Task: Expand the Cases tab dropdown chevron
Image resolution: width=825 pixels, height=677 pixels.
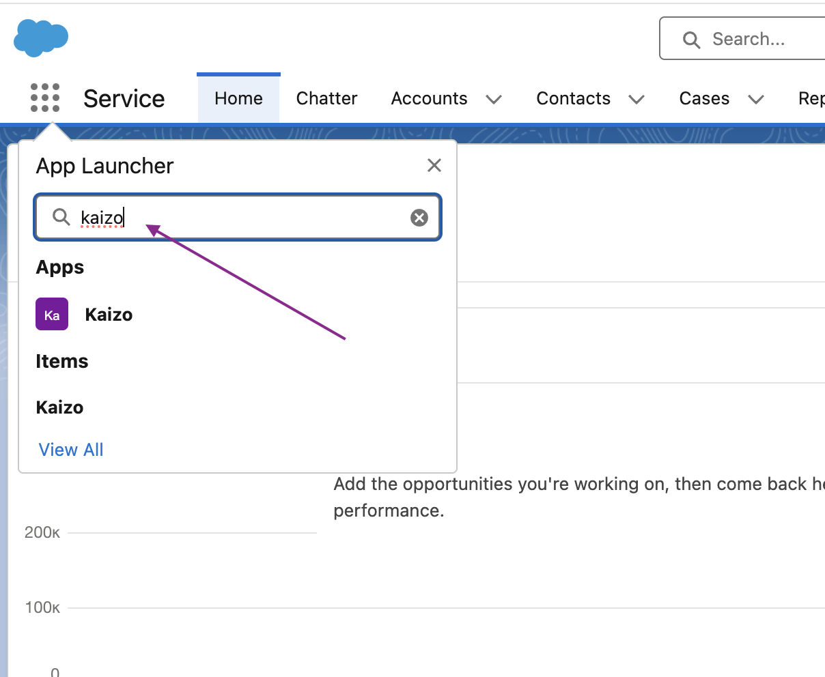Action: [755, 100]
